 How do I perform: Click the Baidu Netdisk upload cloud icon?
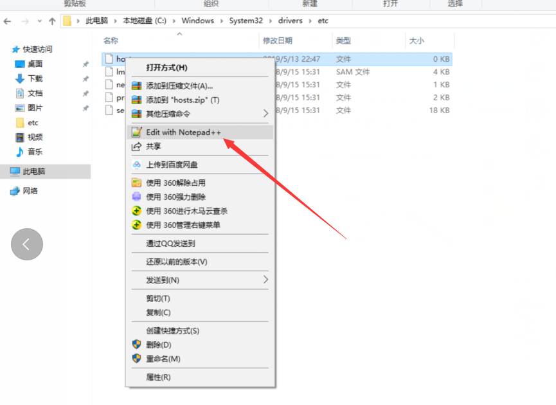point(136,165)
